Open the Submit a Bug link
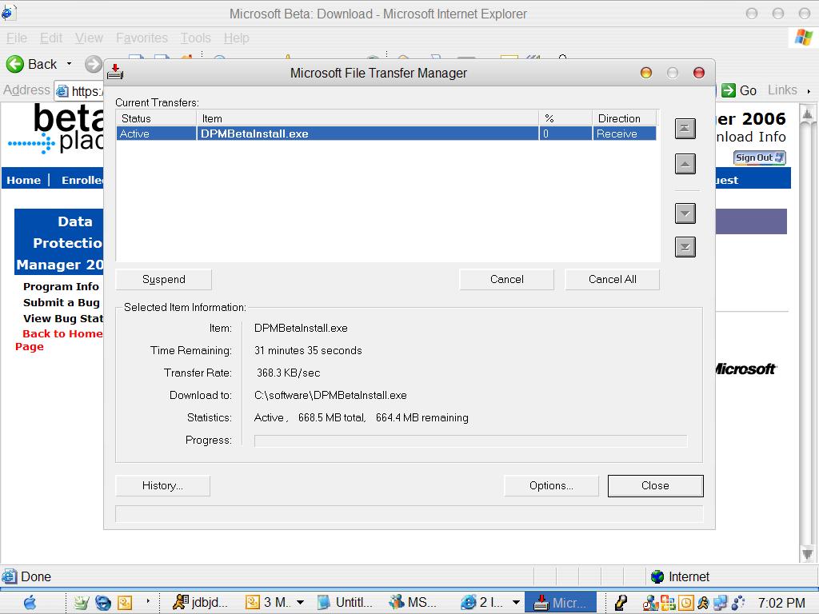Image resolution: width=819 pixels, height=614 pixels. pyautogui.click(x=61, y=303)
